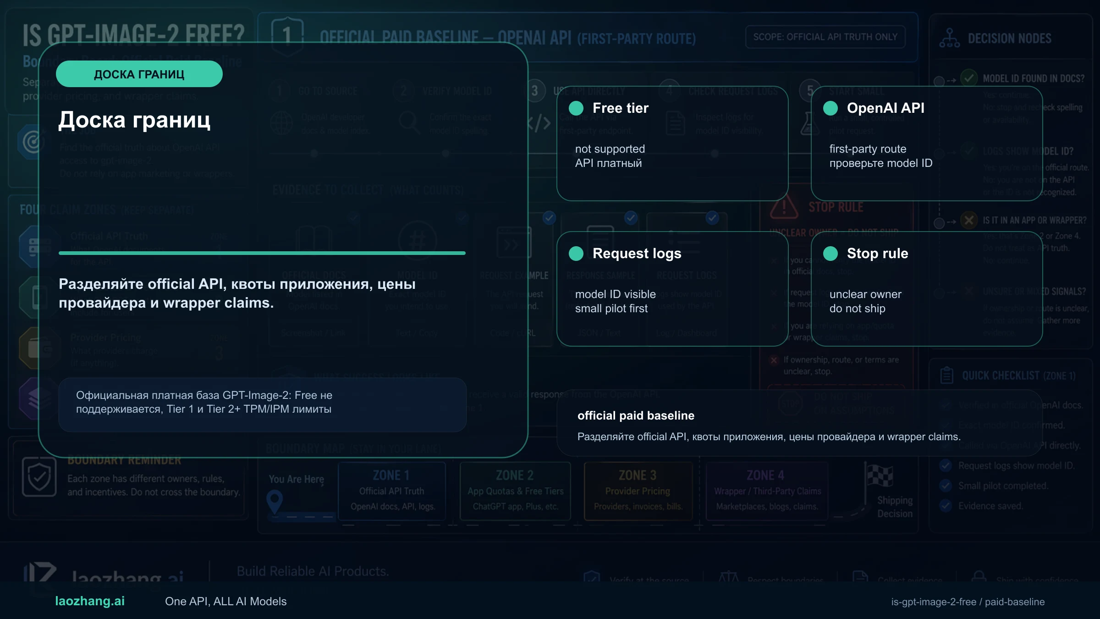
Task: Click the ДОСКА ГРАНИЦ pill label
Action: [x=139, y=74]
